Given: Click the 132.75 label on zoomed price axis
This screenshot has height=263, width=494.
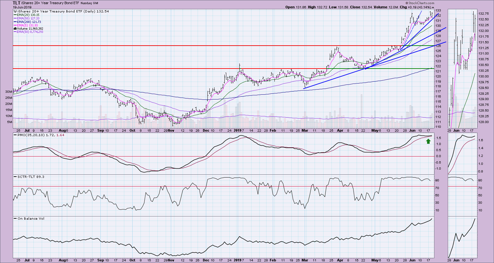Looking at the screenshot, I should coord(484,14).
